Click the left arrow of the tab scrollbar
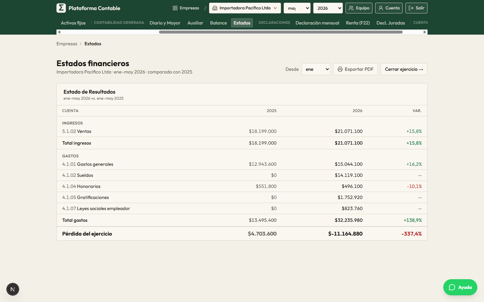Viewport: 484px width, 302px height. [59, 32]
